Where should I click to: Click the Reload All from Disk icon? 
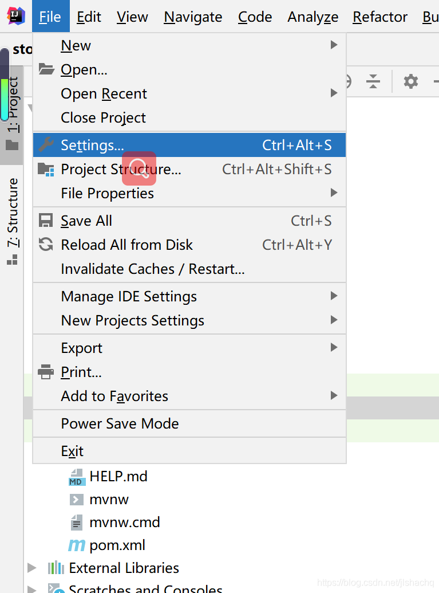click(46, 245)
